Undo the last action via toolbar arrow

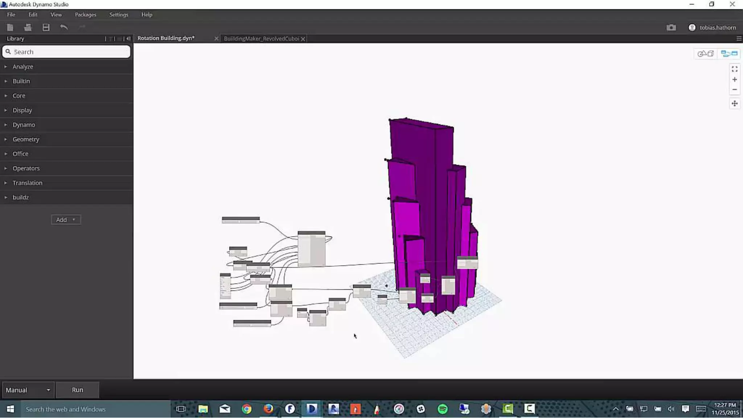64,27
